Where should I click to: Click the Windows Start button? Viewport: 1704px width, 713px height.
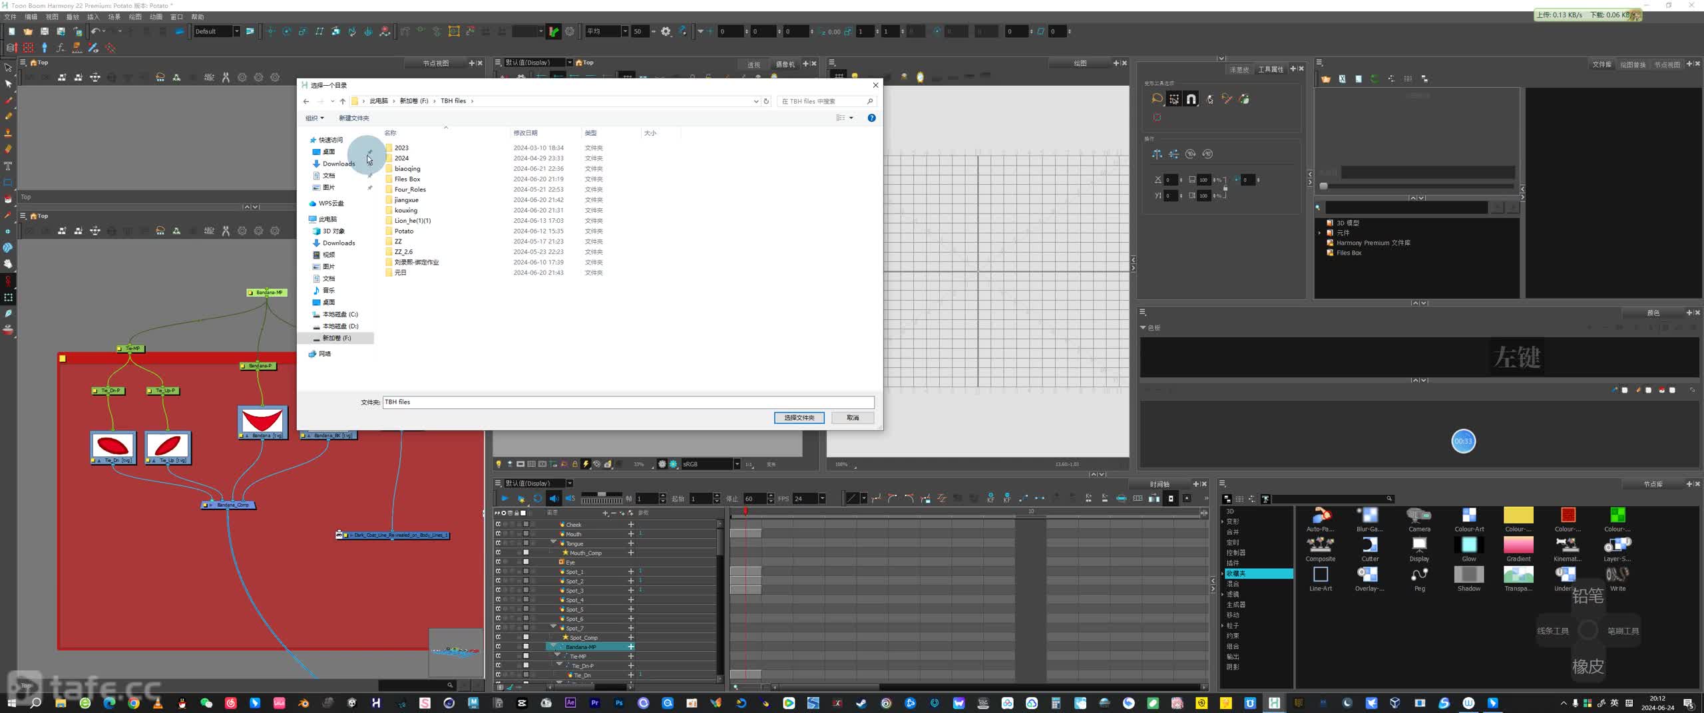(11, 703)
